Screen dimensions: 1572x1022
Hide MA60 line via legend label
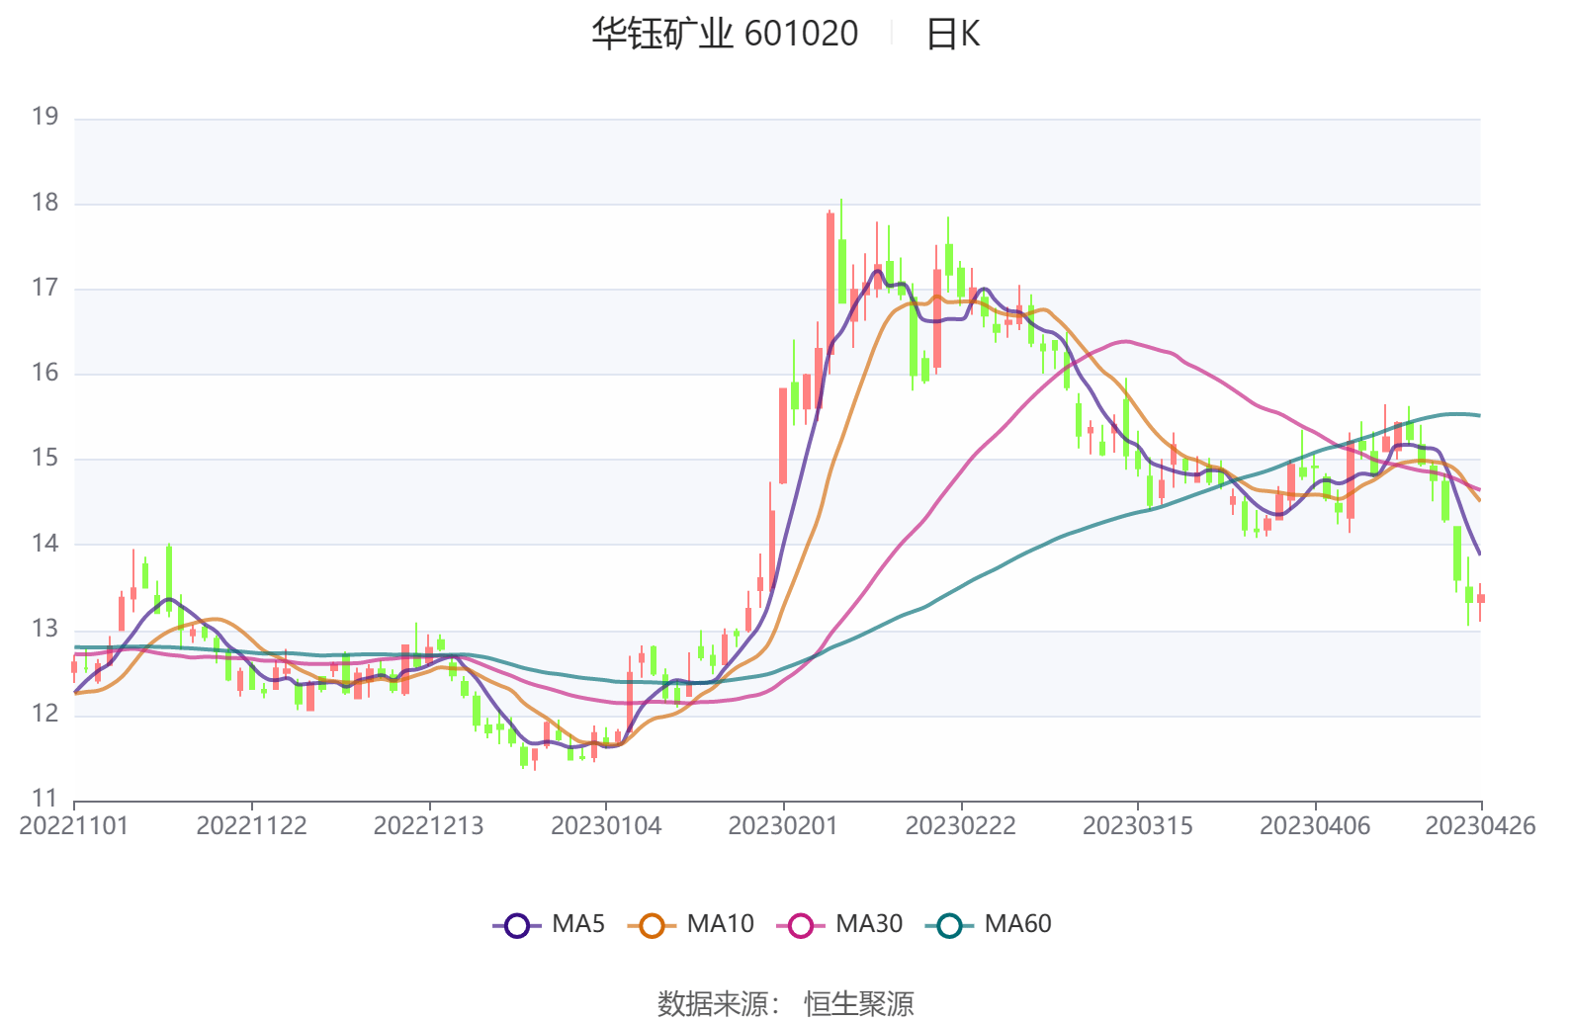tap(1017, 924)
